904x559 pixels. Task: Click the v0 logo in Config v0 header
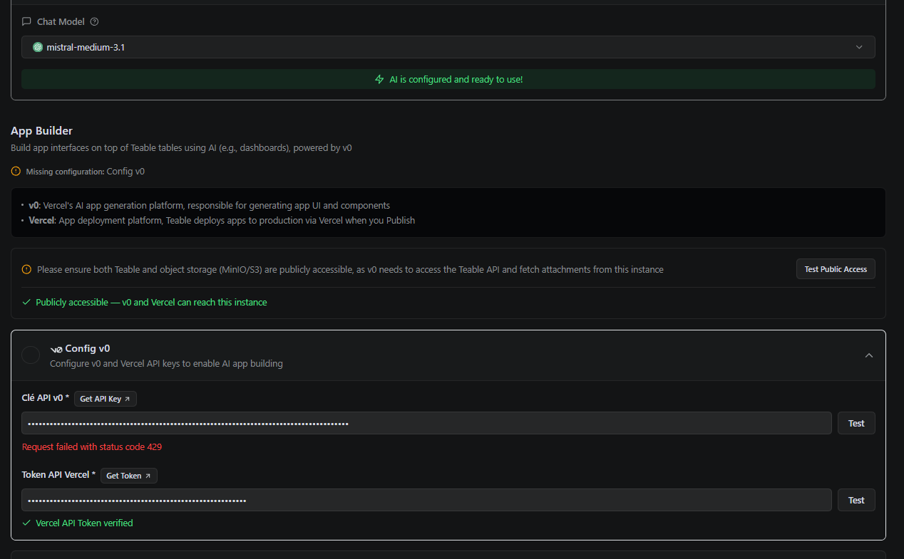point(56,349)
